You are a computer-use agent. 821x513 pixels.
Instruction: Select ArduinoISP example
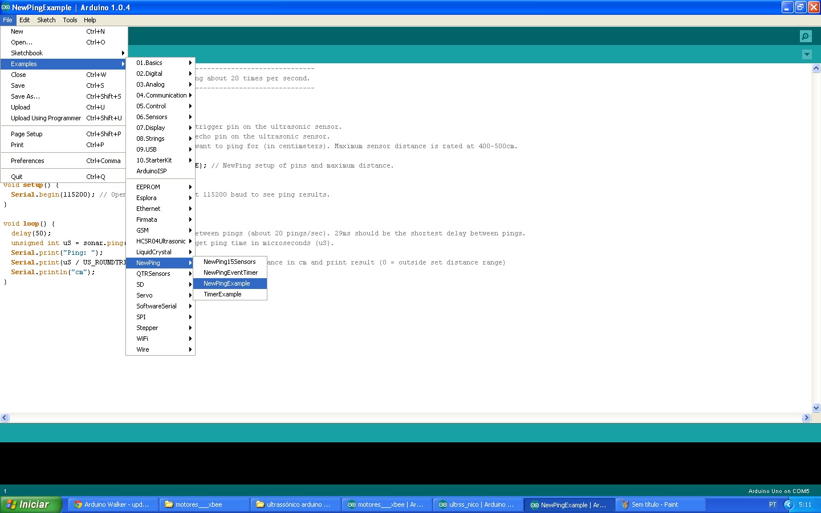click(x=160, y=171)
